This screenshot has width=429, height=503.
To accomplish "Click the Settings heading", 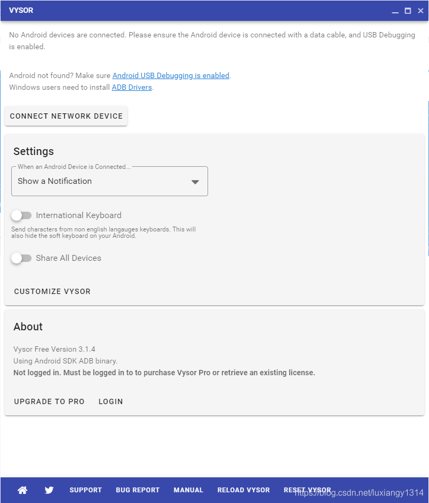I will point(34,151).
